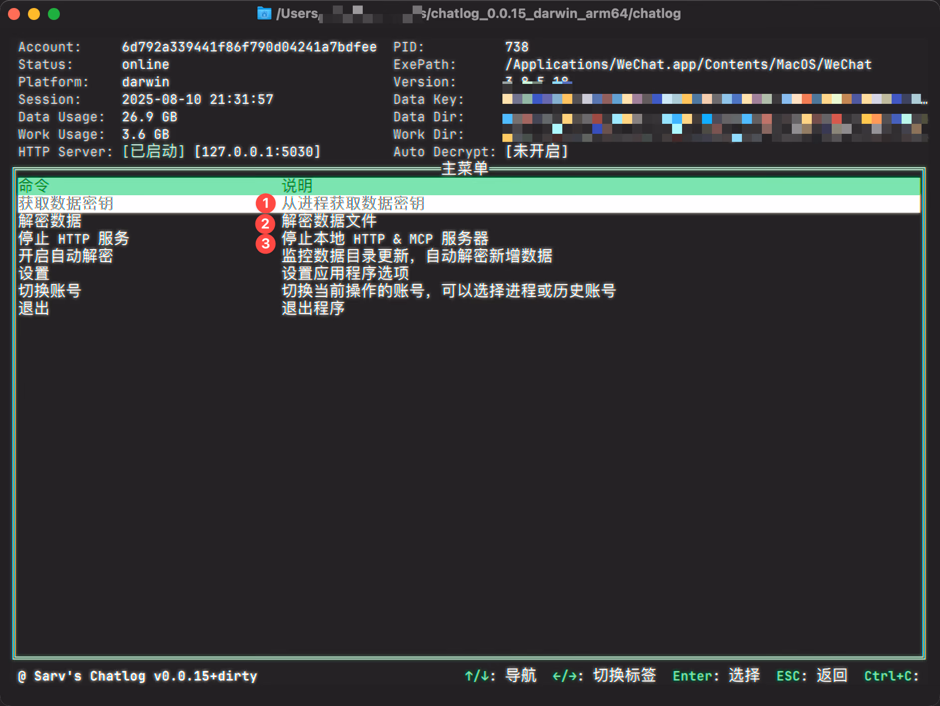Click the green full-screen window button
This screenshot has height=706, width=940.
pyautogui.click(x=54, y=14)
